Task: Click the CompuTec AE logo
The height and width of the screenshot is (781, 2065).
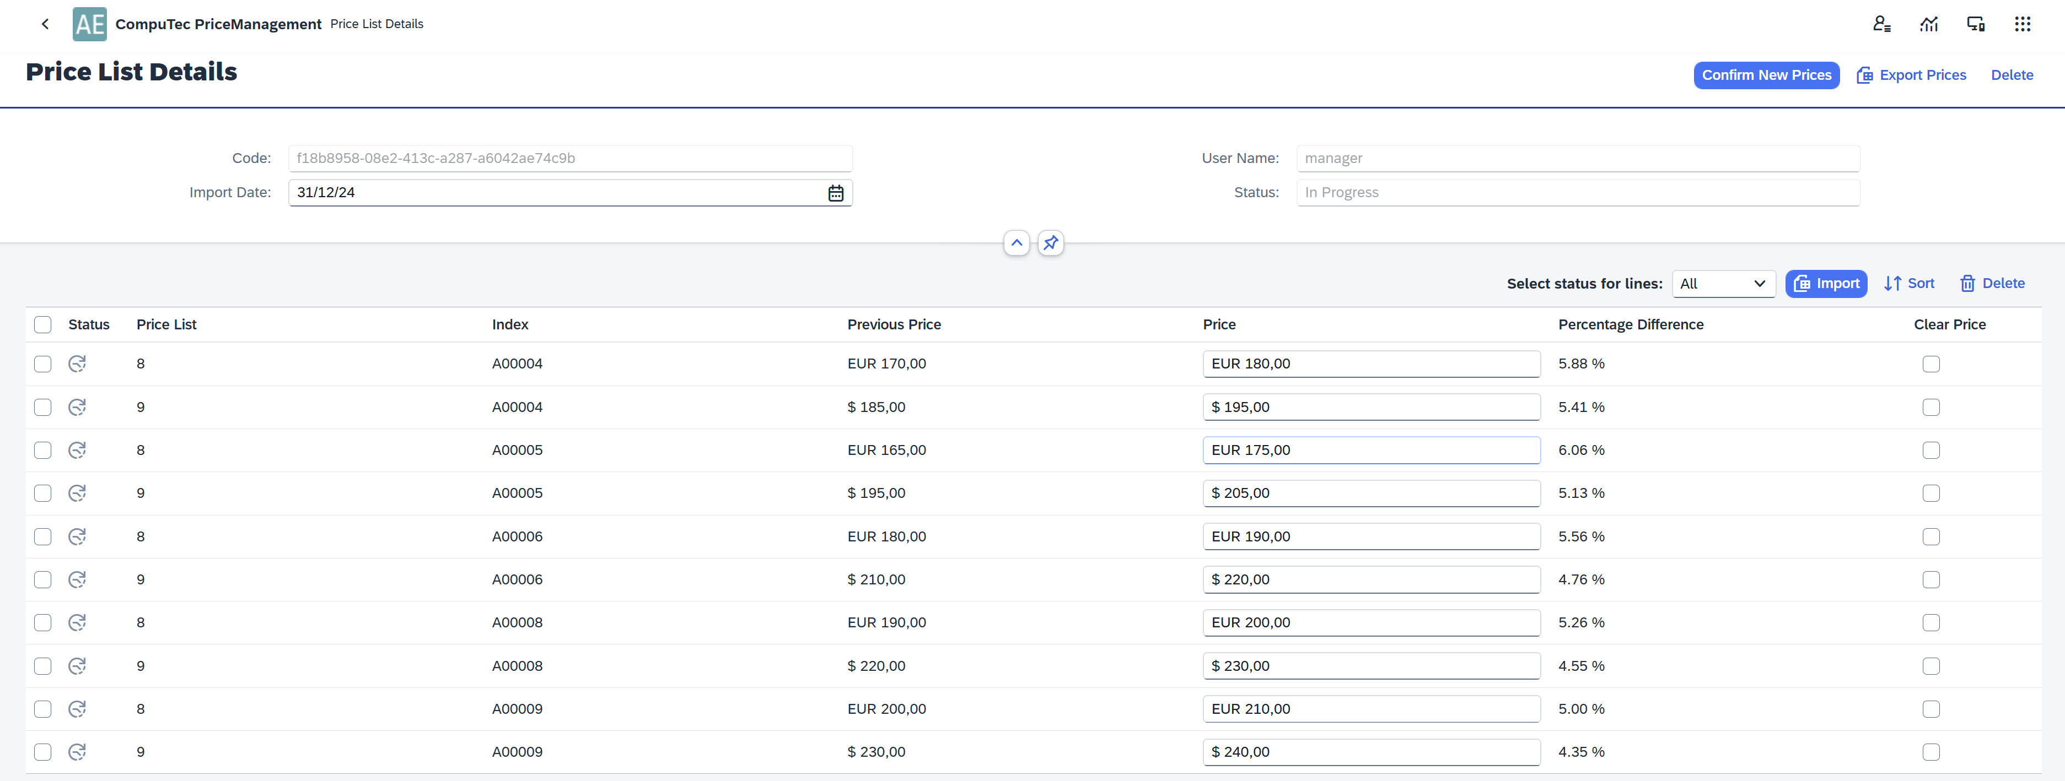Action: tap(89, 24)
